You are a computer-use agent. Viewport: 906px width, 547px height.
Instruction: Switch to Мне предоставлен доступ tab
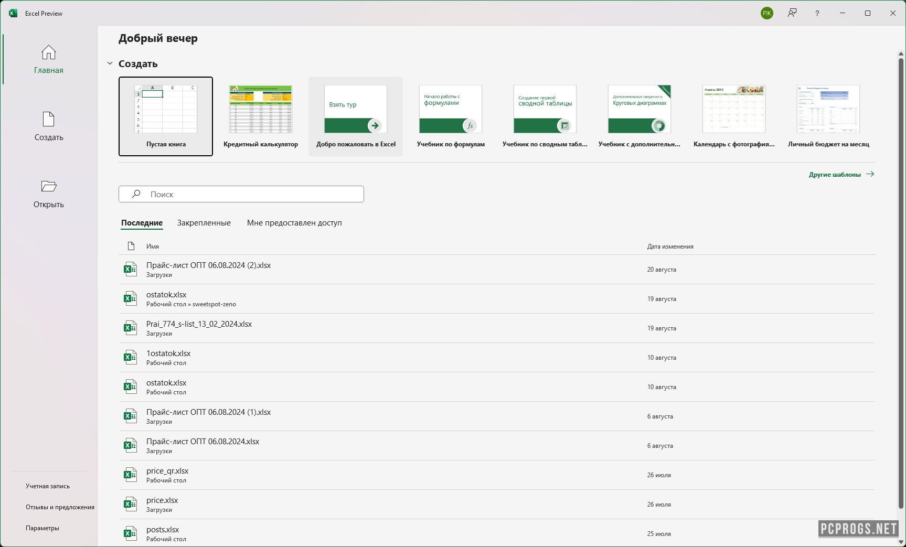294,223
